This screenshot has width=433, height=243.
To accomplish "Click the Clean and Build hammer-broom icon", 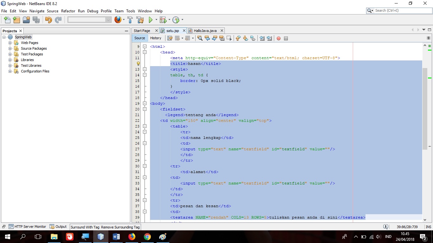I will (140, 20).
